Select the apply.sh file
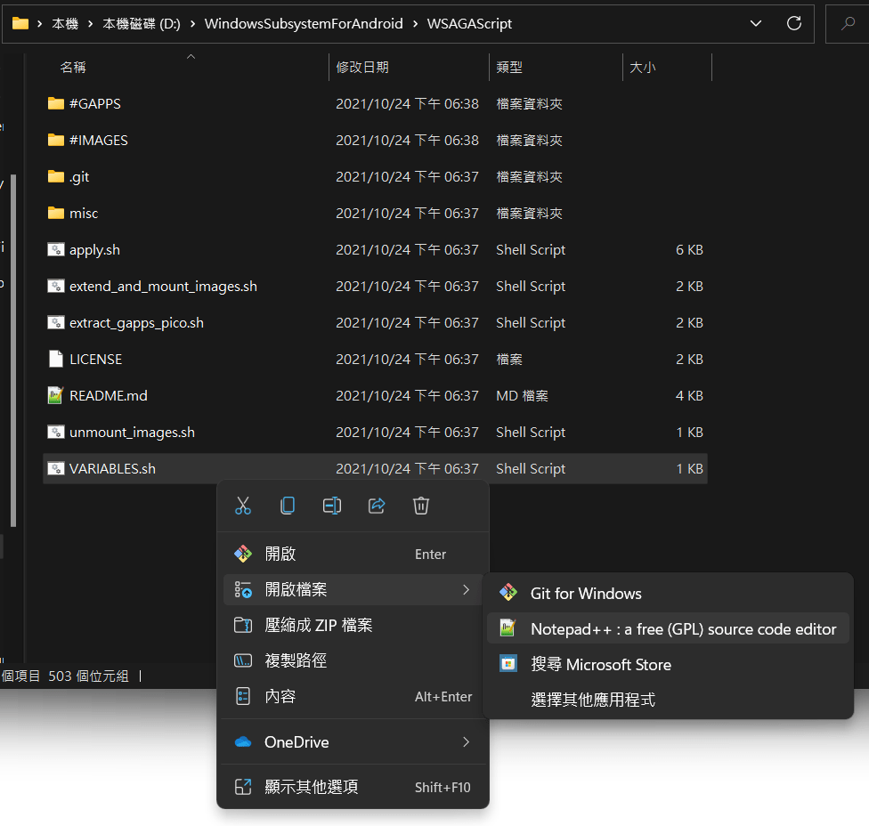The width and height of the screenshot is (869, 826). coord(94,250)
